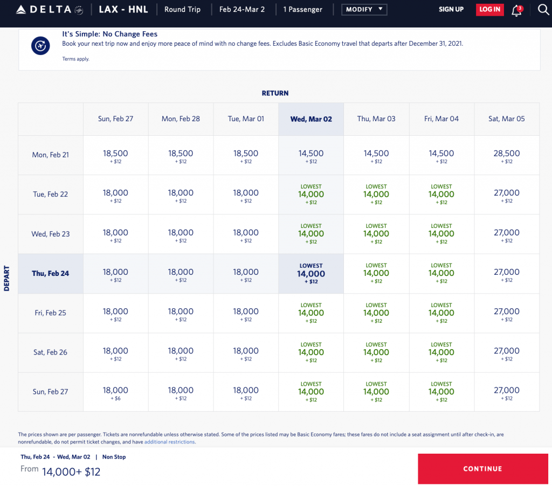This screenshot has width=552, height=486.
Task: Select Mon Feb 21 depart, Sat Mar 05 return fare
Action: click(506, 156)
